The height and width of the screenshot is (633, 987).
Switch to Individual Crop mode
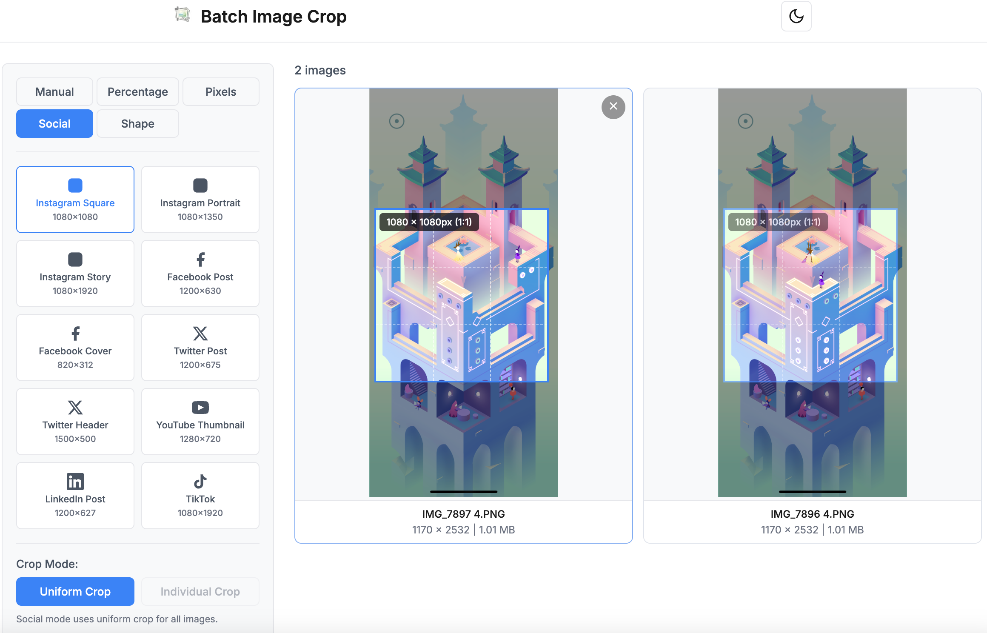pos(200,591)
